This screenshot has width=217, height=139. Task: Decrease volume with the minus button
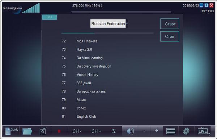click(x=144, y=131)
